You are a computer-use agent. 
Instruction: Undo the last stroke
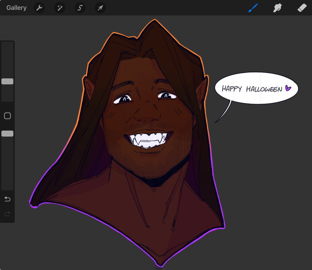tap(7, 199)
